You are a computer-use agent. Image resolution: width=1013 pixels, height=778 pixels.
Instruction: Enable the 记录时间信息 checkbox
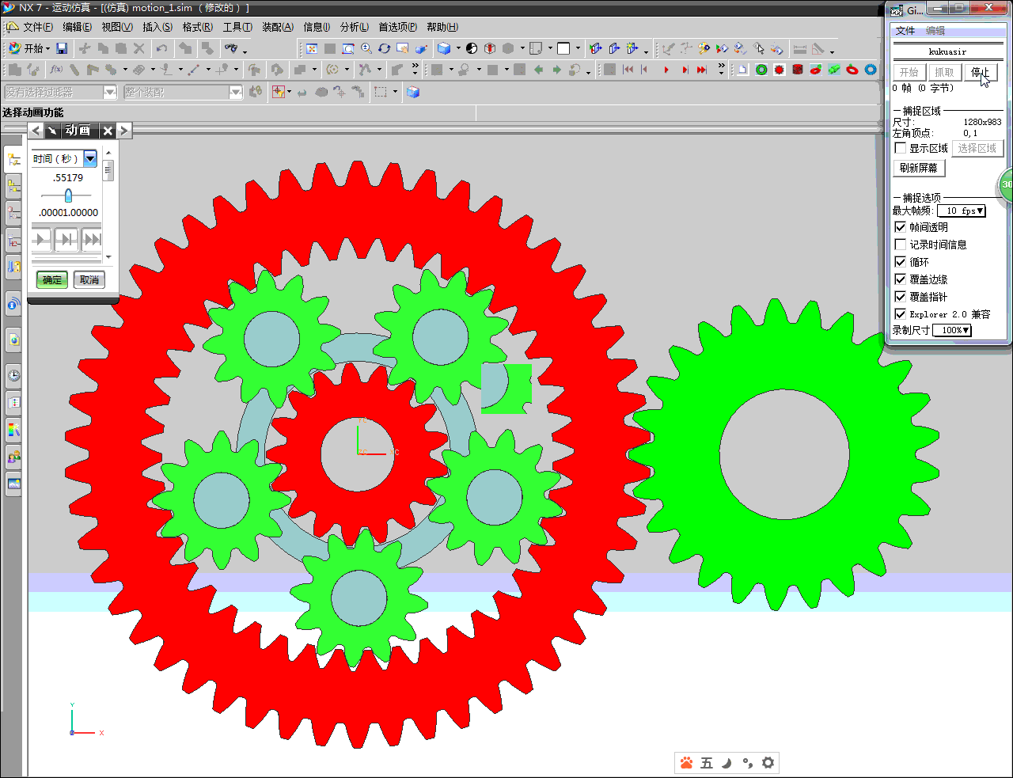click(901, 245)
